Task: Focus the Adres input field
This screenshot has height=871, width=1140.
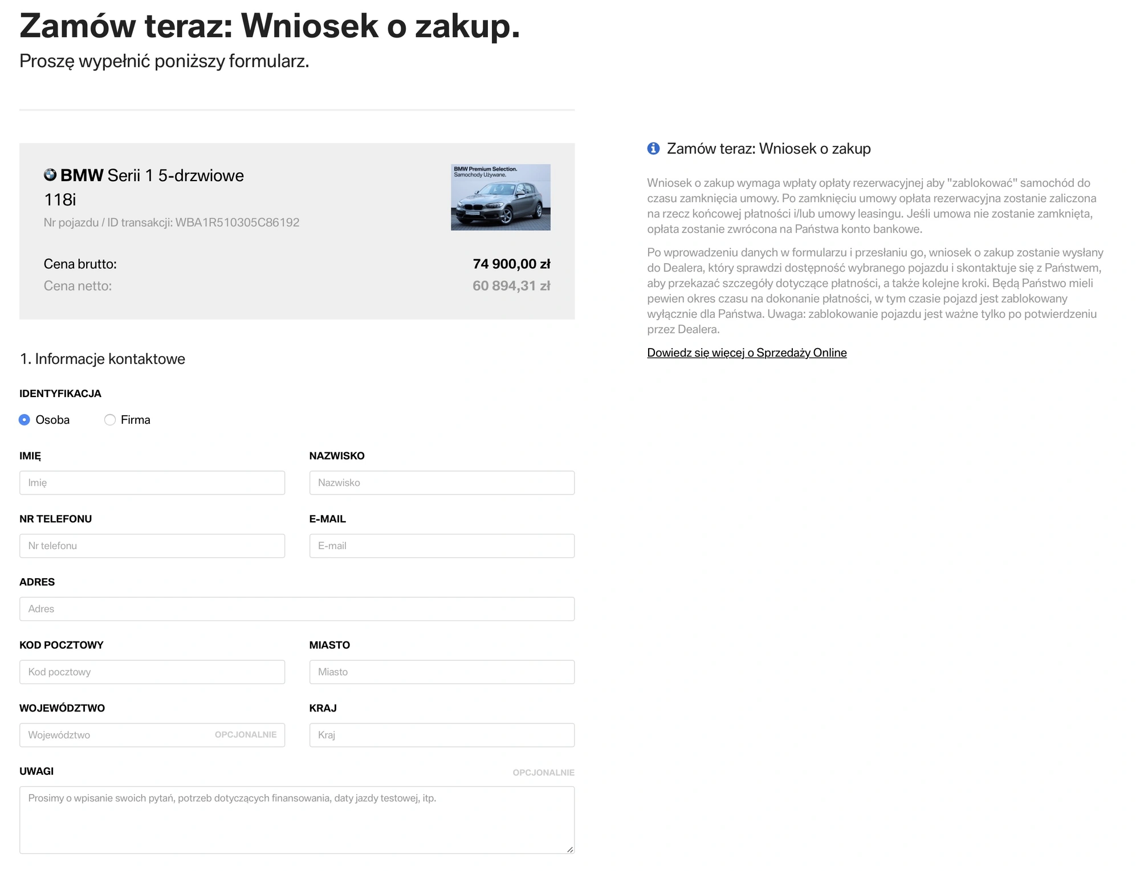Action: click(297, 609)
